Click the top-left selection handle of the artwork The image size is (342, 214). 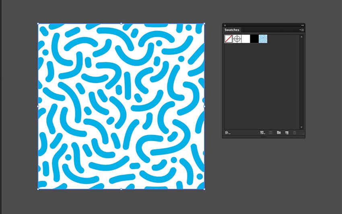coord(38,24)
